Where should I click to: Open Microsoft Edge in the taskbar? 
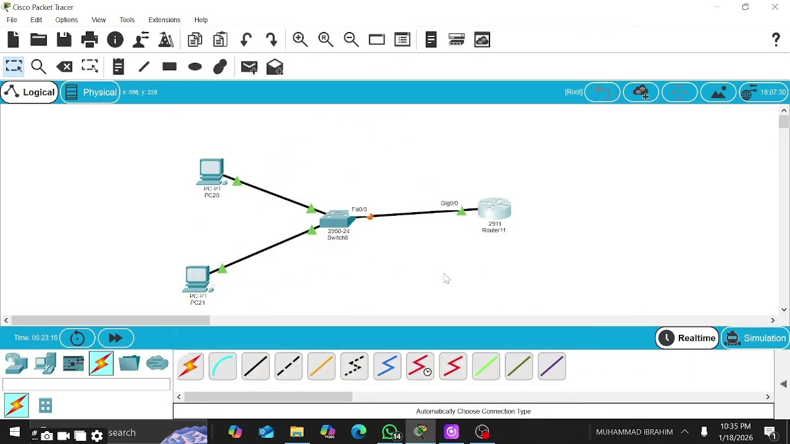pos(359,433)
